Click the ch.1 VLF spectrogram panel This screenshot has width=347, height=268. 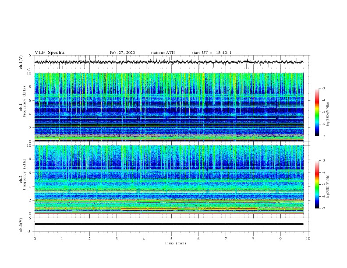tap(169, 107)
